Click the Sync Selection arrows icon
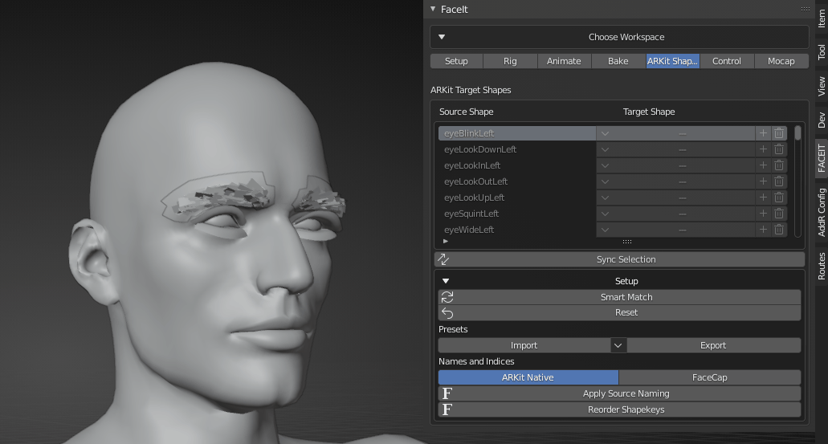828x444 pixels. pyautogui.click(x=444, y=259)
